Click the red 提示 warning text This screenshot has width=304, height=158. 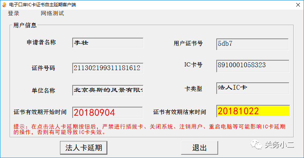149,129
